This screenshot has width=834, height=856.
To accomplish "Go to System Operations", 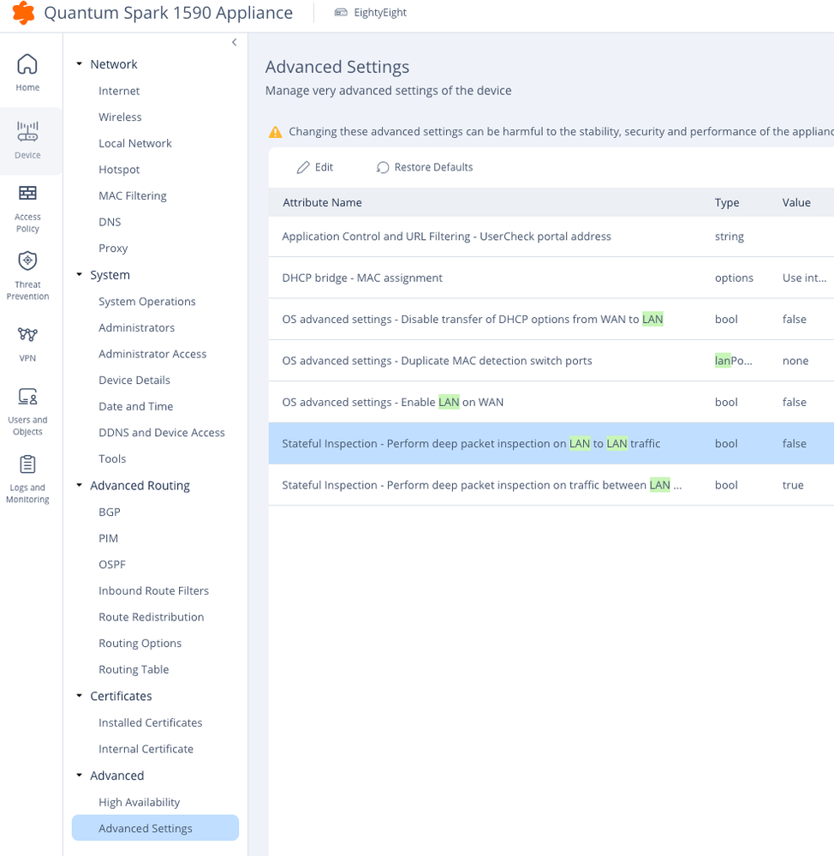I will [x=146, y=302].
